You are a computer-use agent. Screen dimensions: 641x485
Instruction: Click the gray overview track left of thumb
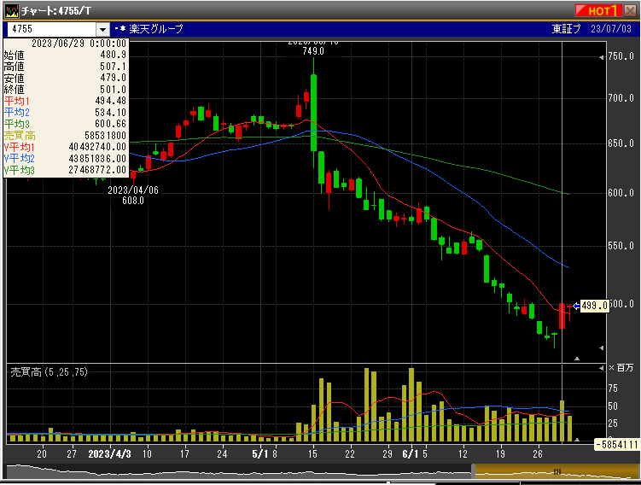tap(239, 471)
